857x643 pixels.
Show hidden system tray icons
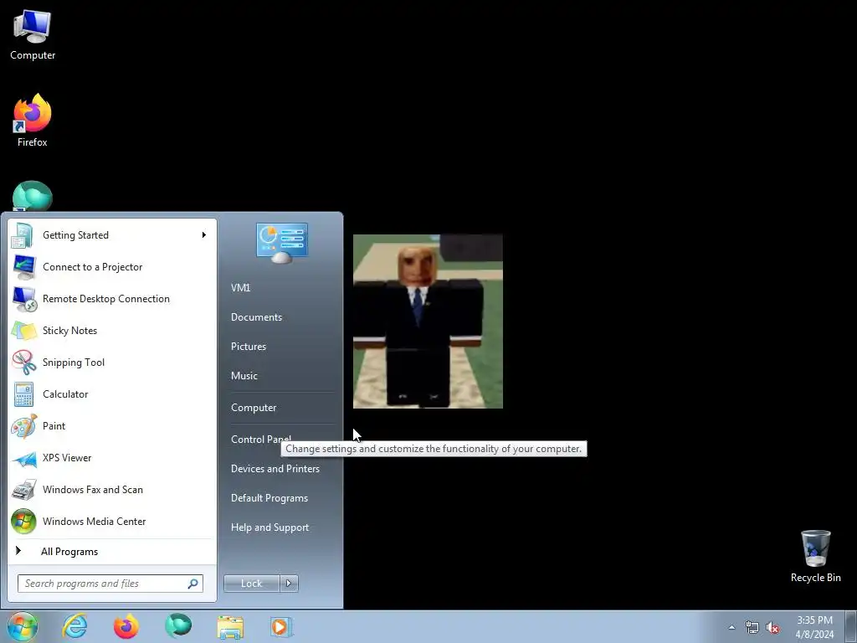[x=731, y=627]
